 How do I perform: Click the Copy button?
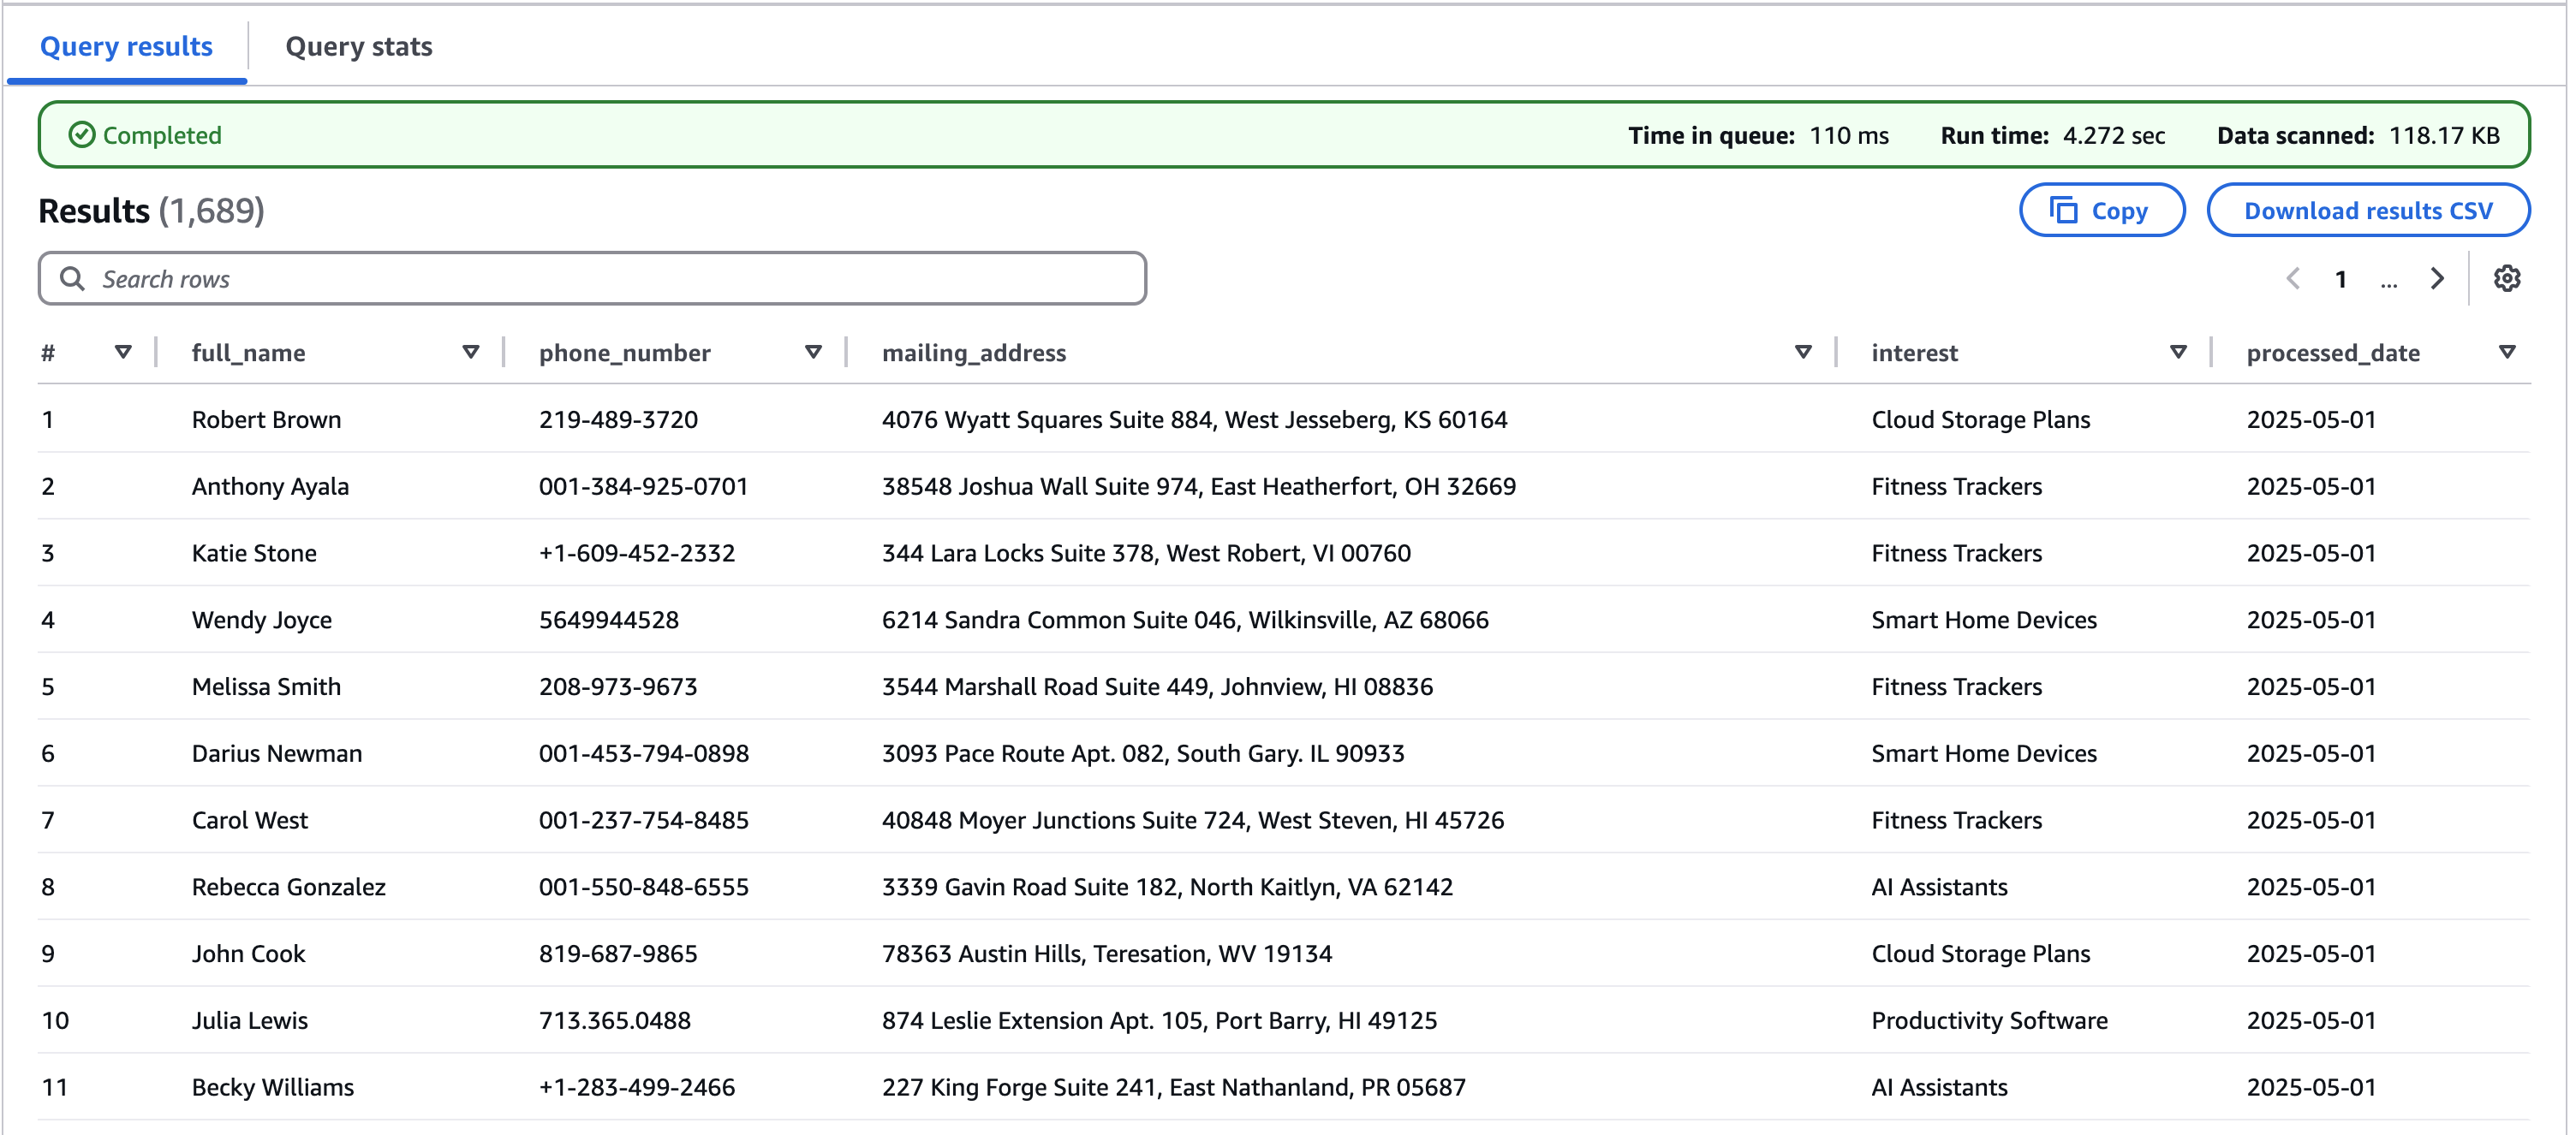[x=2102, y=210]
